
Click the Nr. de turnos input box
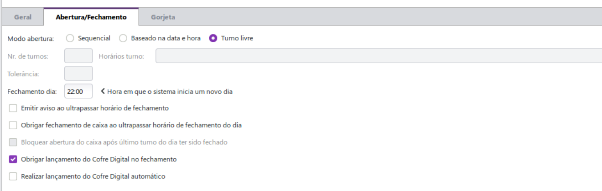[x=78, y=56]
